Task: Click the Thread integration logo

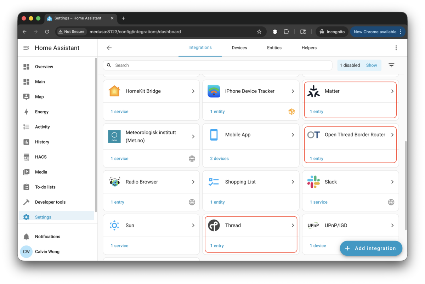Action: point(214,226)
